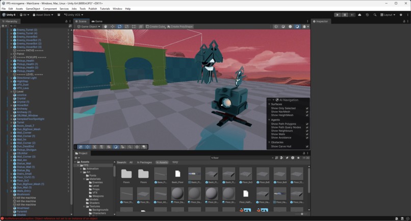Select the Move tool in scene toolbar
This screenshot has width=411, height=221.
click(x=113, y=27)
